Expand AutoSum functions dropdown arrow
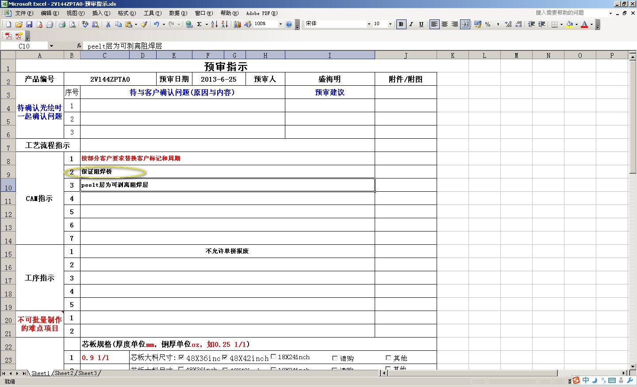Screen dimensions: 637x387 [x=207, y=24]
